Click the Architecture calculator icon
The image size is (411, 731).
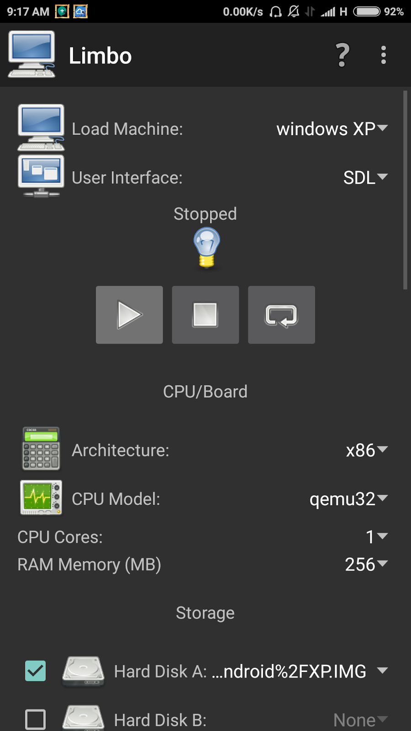pos(40,449)
